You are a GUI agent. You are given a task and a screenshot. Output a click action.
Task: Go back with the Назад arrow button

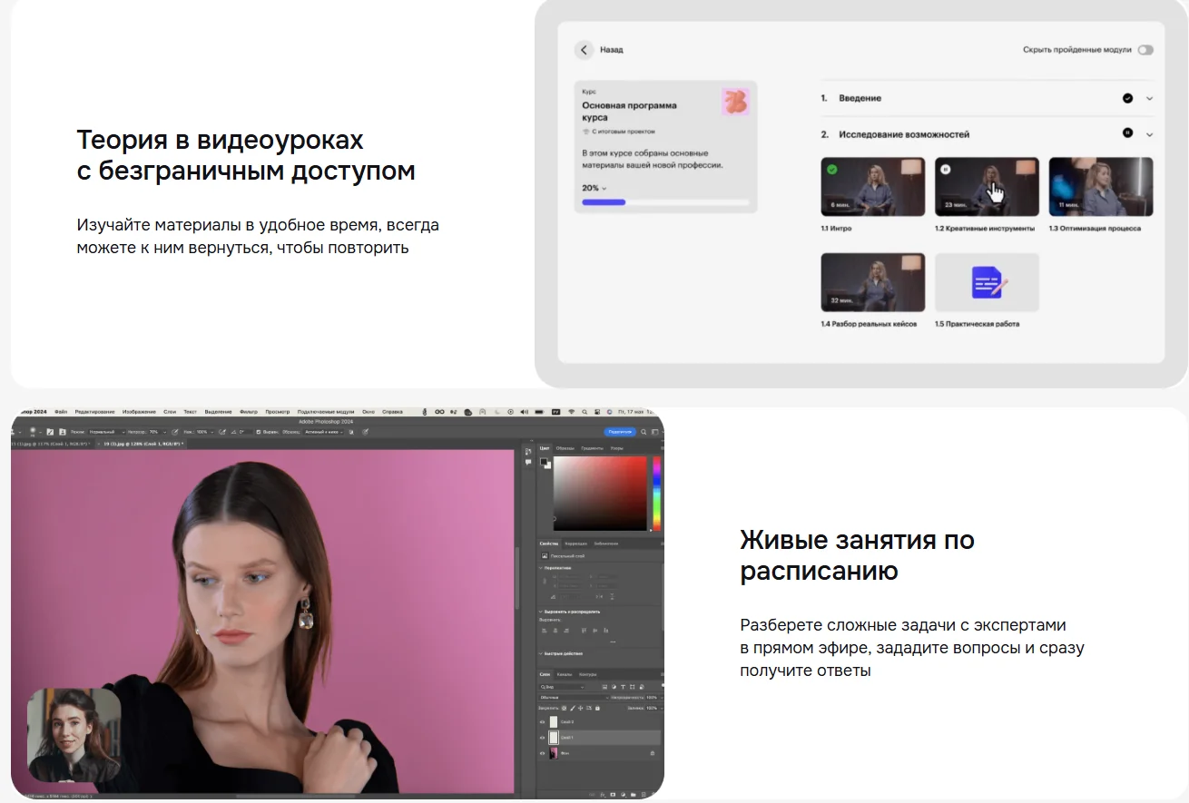(x=585, y=50)
